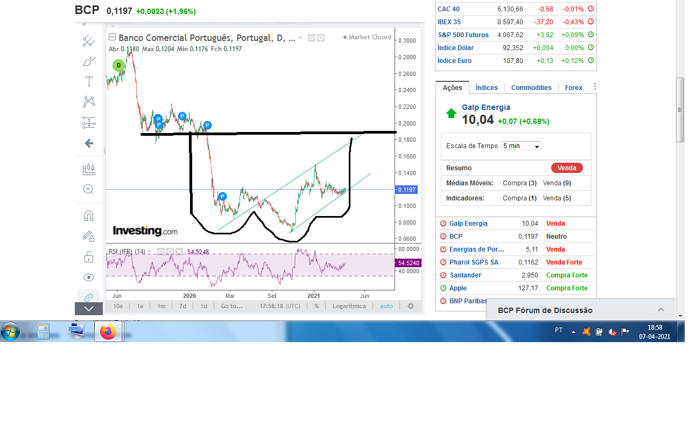
Task: Open the prediction and measurement tools
Action: point(89,122)
